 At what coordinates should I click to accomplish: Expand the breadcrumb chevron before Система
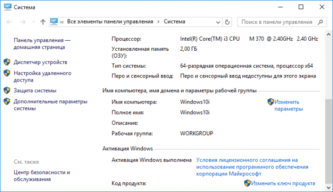[158, 22]
